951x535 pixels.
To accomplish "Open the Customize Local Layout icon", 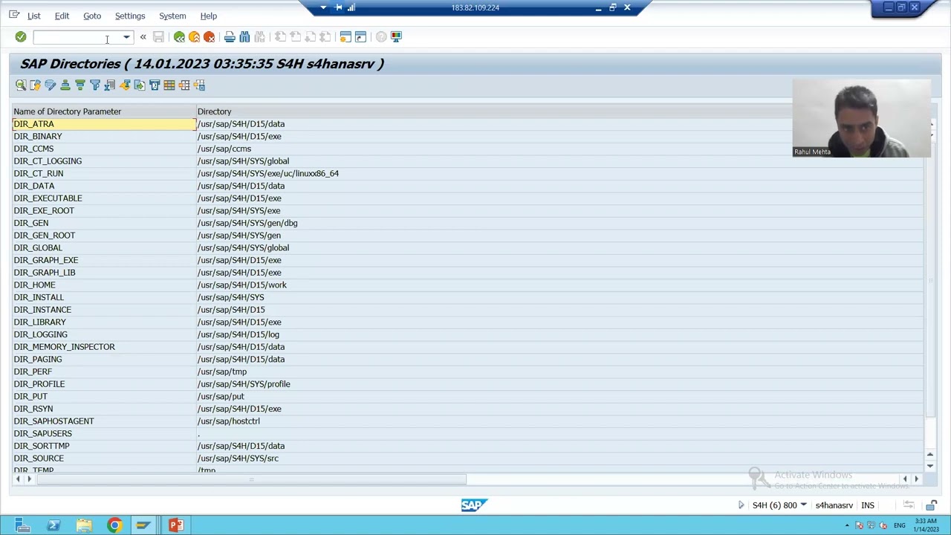I will [396, 37].
